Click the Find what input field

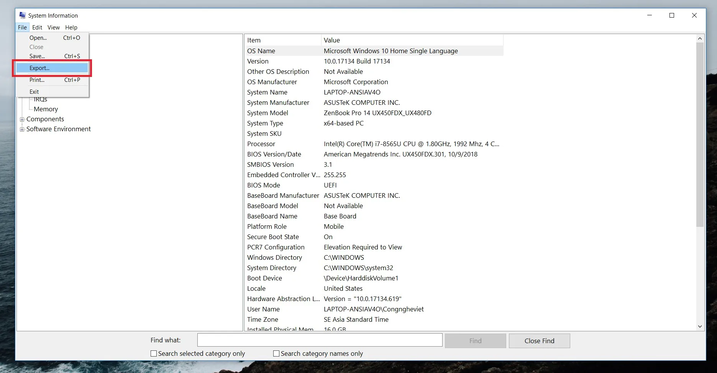320,340
